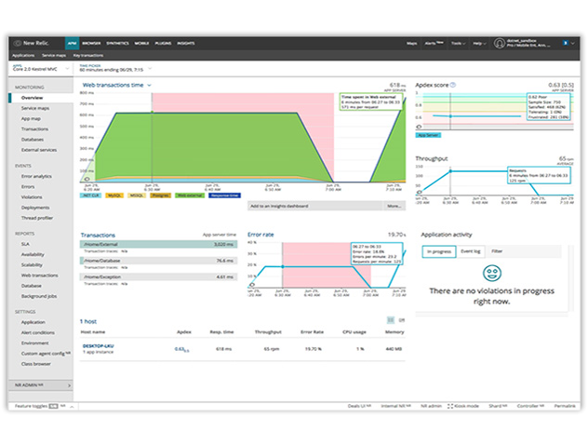This screenshot has height=445, width=588.
Task: Open the time picker dropdown
Action: [x=115, y=68]
